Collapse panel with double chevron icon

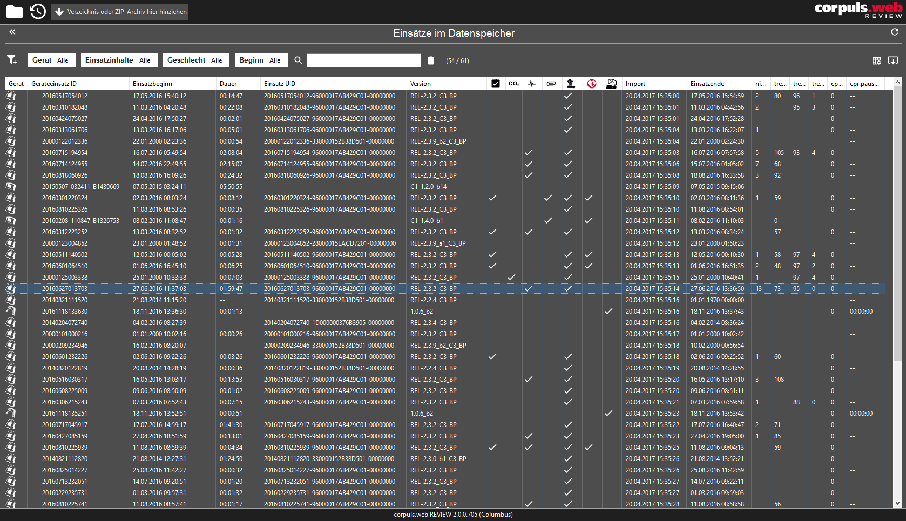[x=12, y=32]
